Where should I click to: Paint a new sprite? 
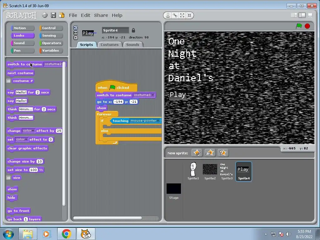click(197, 153)
